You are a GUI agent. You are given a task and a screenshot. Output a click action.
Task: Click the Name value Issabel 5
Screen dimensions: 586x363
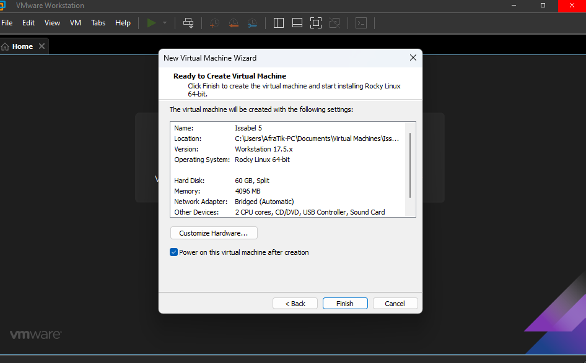pos(248,128)
